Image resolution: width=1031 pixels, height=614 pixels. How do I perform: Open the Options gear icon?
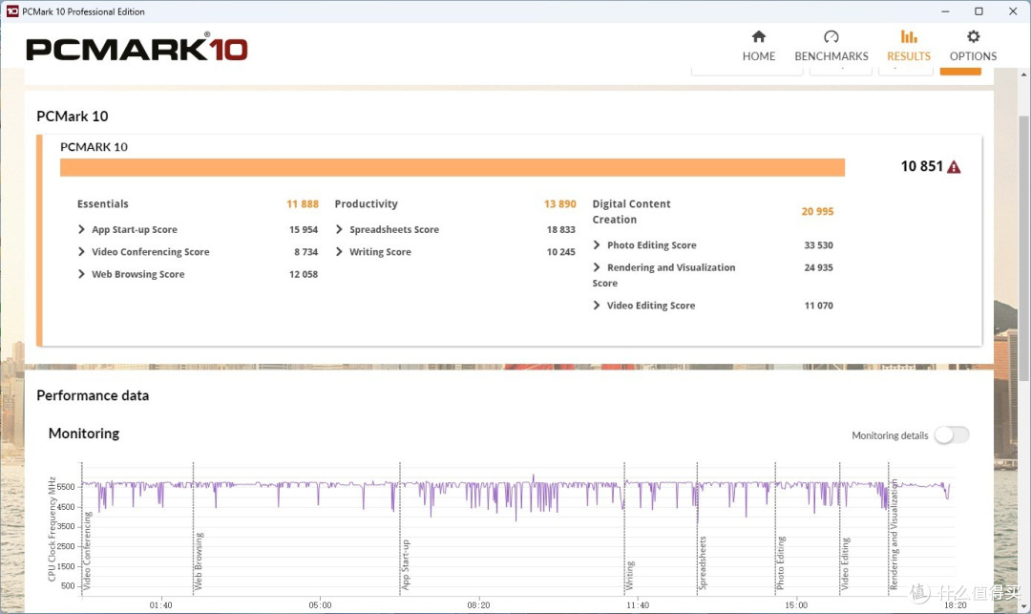click(x=973, y=37)
